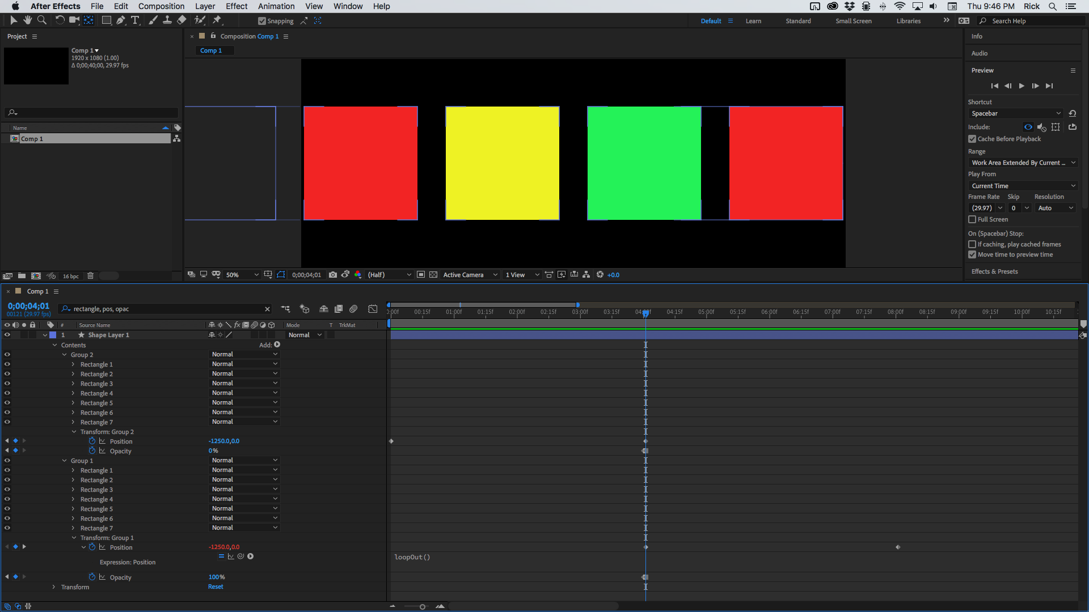This screenshot has height=612, width=1089.
Task: Toggle visibility of Shape Layer 1
Action: point(7,335)
